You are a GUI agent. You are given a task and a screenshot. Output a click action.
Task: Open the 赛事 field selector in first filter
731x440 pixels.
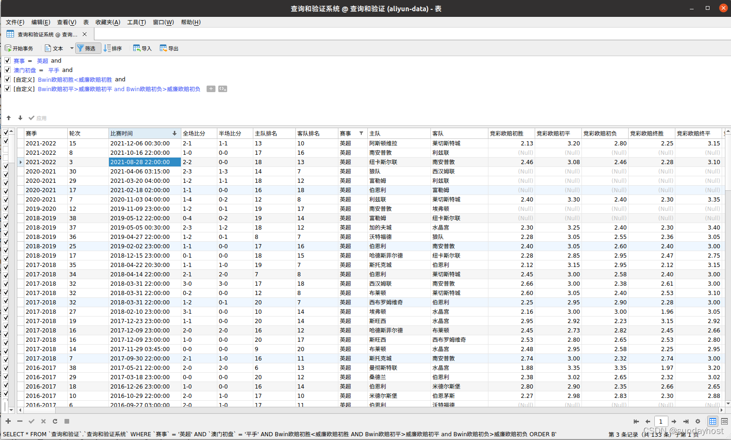click(x=19, y=61)
